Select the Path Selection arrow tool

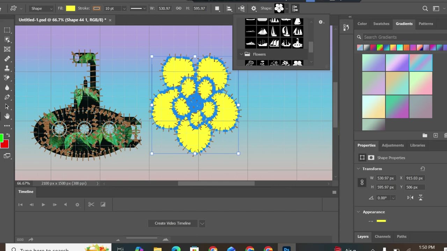tap(7, 106)
